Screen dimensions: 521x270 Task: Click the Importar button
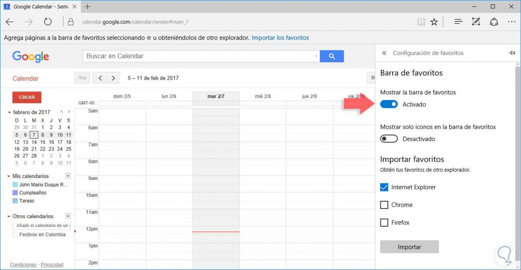409,247
